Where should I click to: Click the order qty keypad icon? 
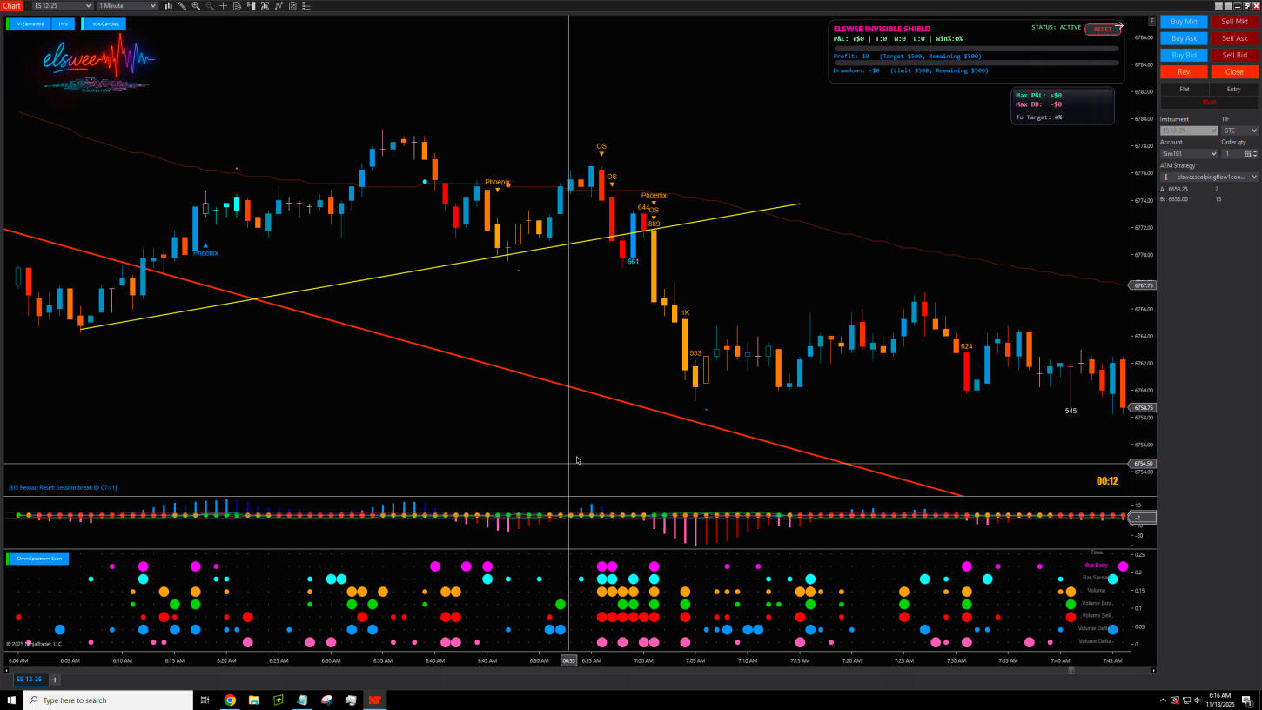pyautogui.click(x=1247, y=154)
